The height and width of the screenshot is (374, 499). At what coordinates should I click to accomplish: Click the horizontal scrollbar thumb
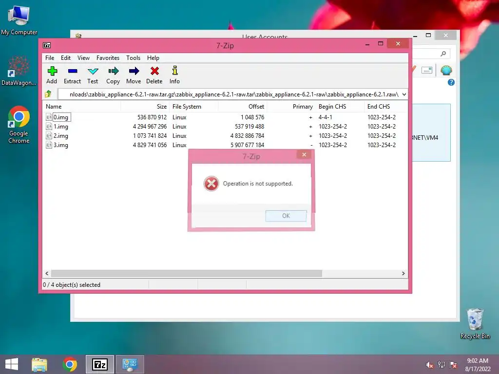click(x=187, y=274)
